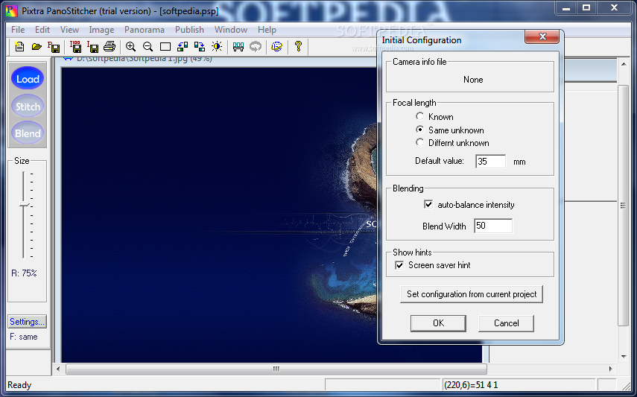Click the Save image (I disk) icon
Viewport: 637px width, 397px height.
(x=92, y=47)
